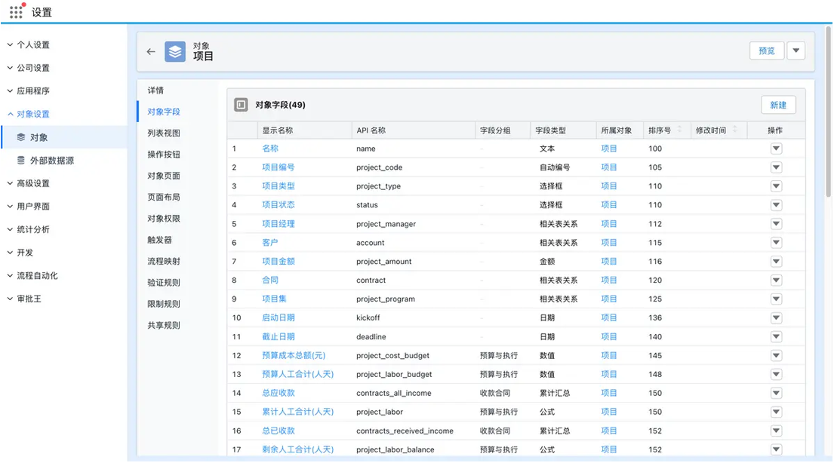Open the app launcher grid icon
The height and width of the screenshot is (469, 834).
click(x=16, y=12)
